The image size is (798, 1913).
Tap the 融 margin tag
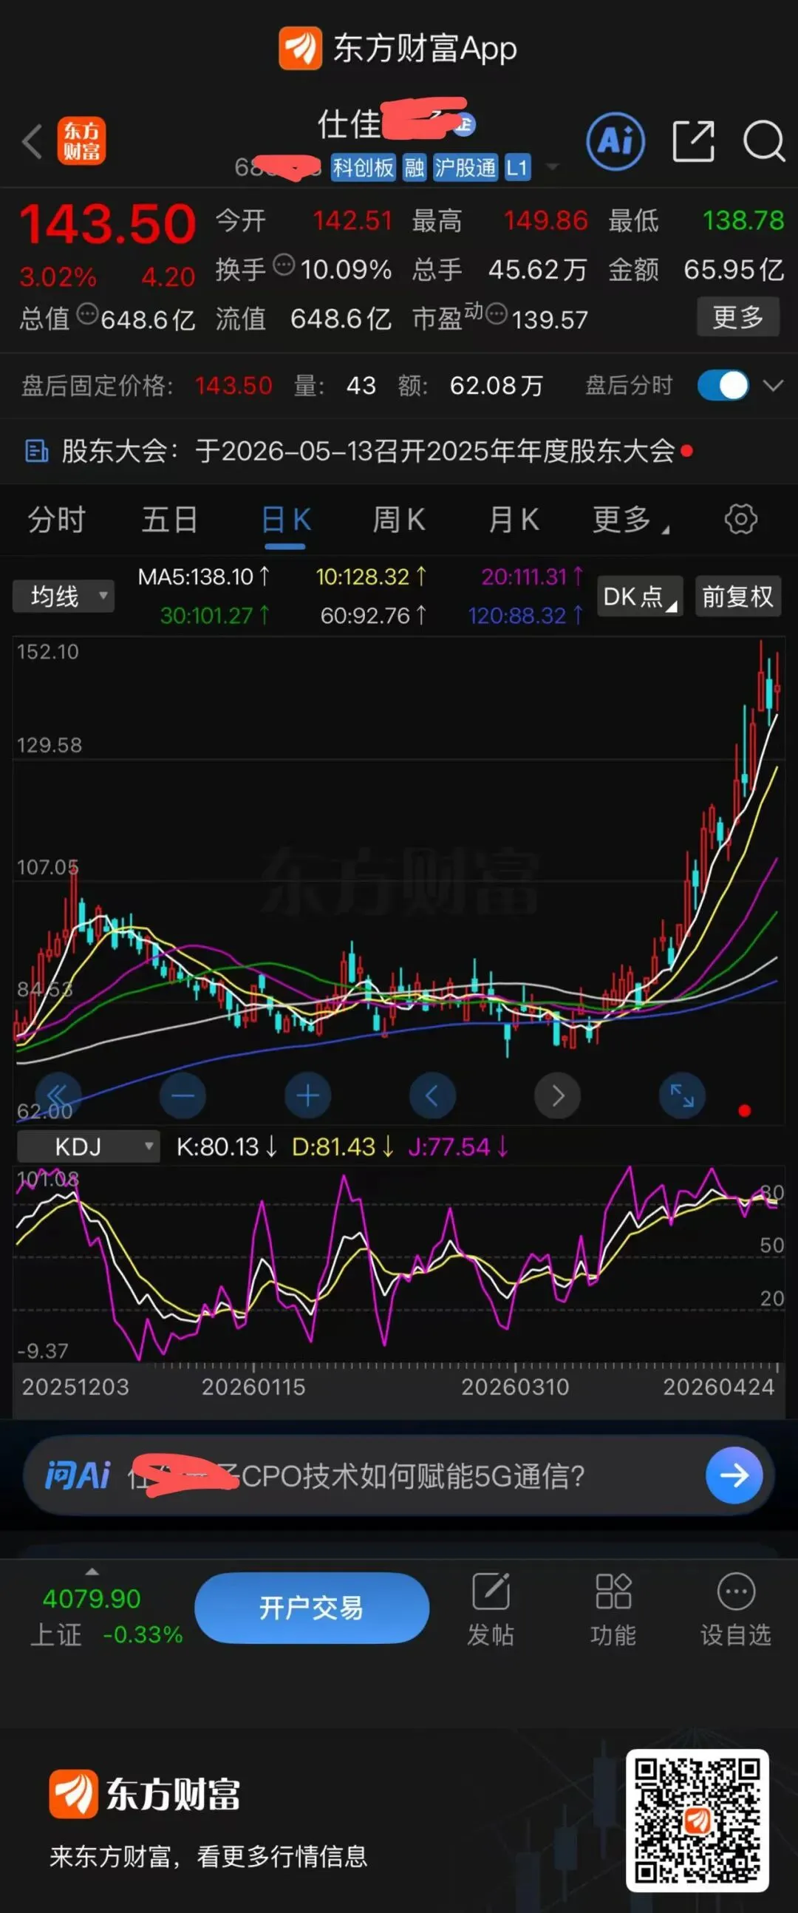(415, 168)
